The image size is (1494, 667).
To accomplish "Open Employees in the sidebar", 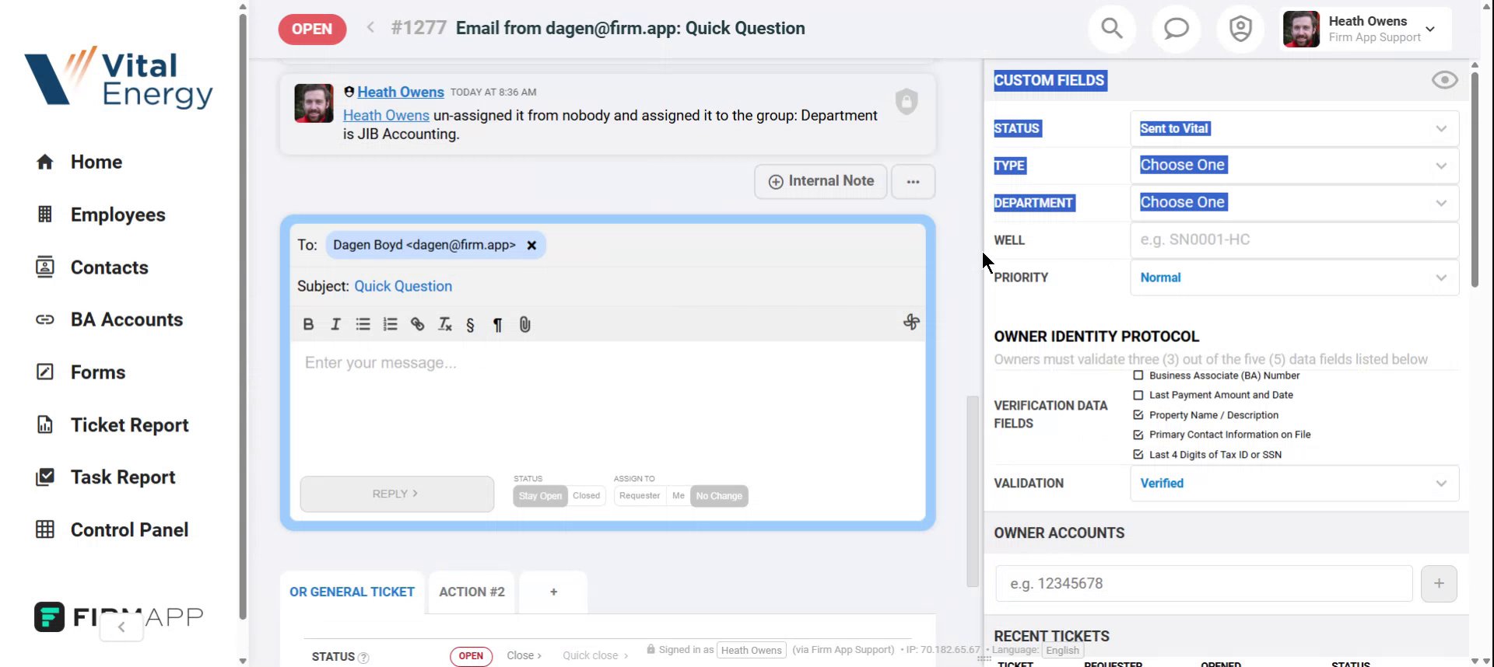I will pyautogui.click(x=118, y=215).
